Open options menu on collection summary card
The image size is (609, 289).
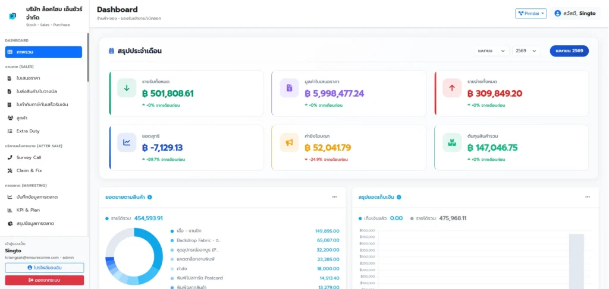pos(588,197)
